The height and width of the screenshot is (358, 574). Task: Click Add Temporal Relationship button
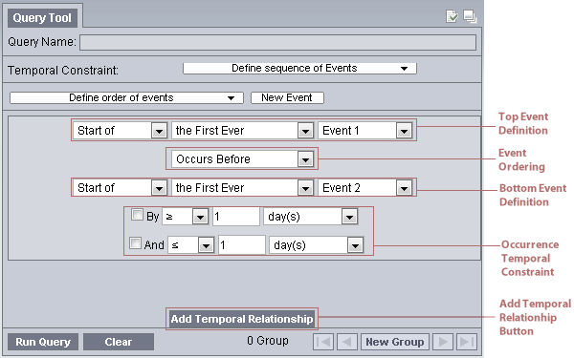pos(242,319)
